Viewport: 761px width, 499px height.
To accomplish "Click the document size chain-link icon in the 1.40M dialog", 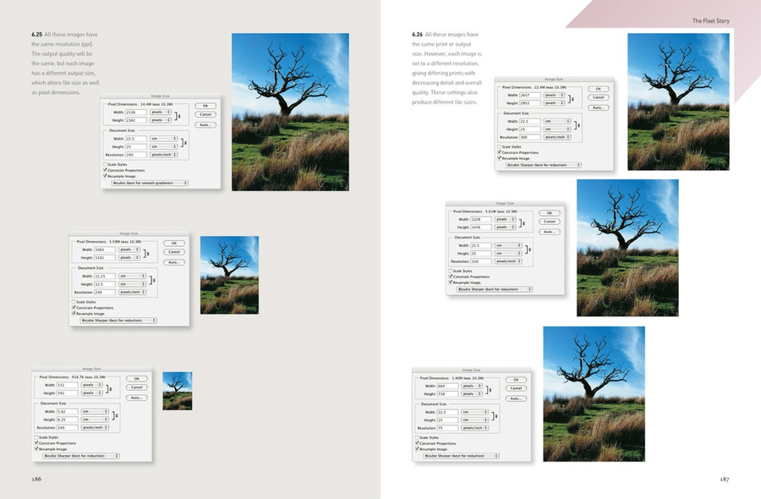I will point(495,417).
